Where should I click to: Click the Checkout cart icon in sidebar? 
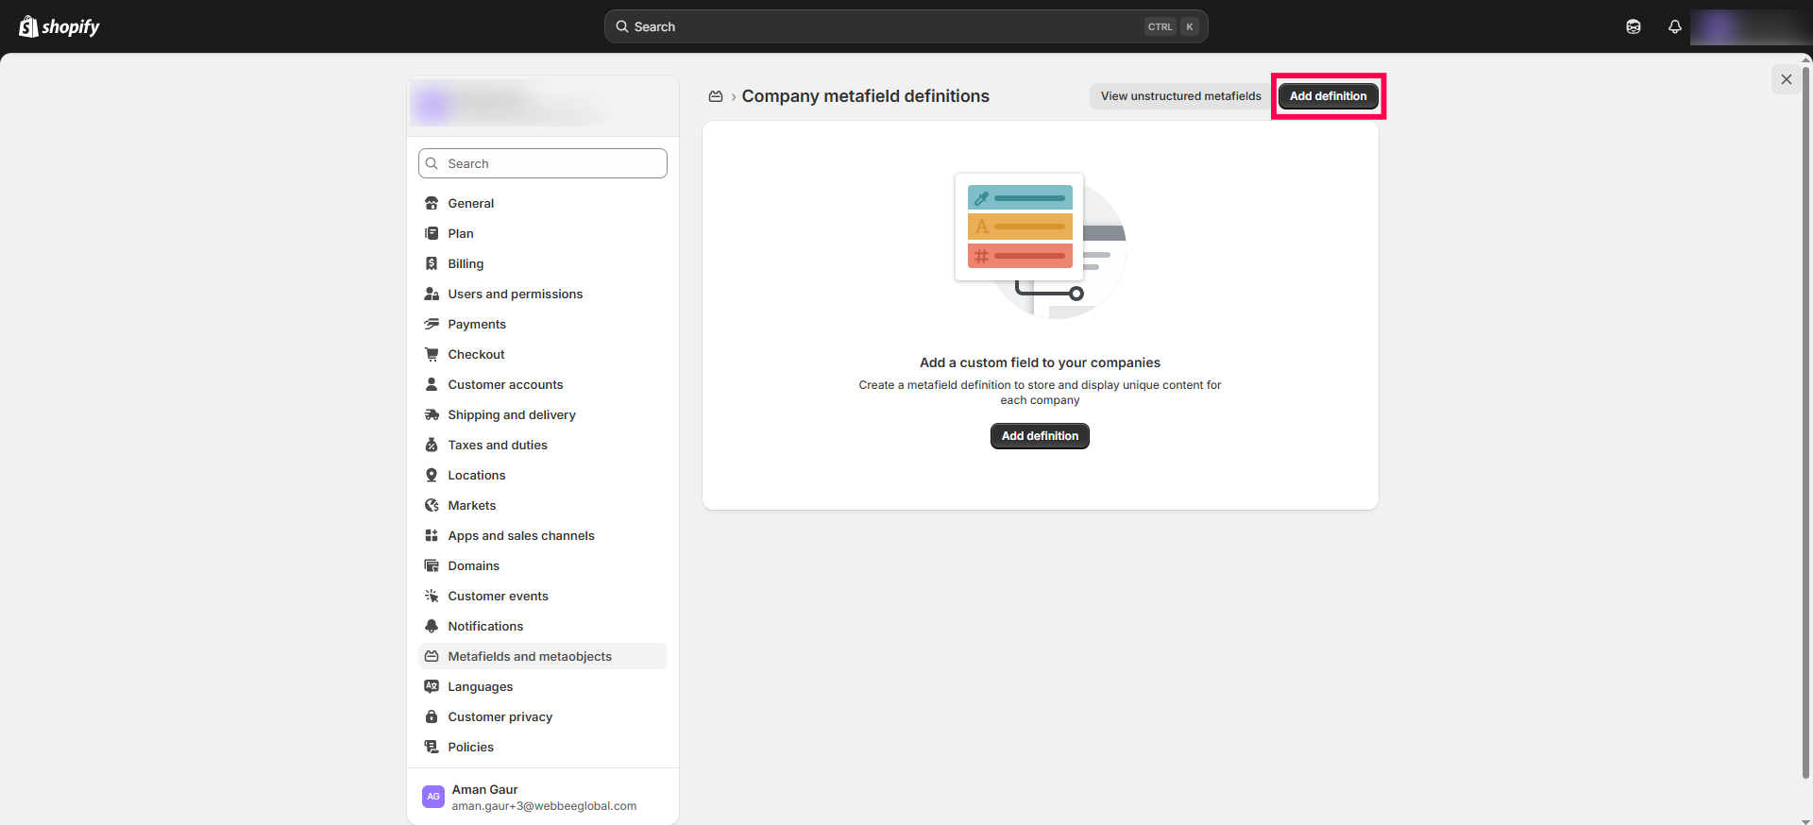pyautogui.click(x=432, y=354)
